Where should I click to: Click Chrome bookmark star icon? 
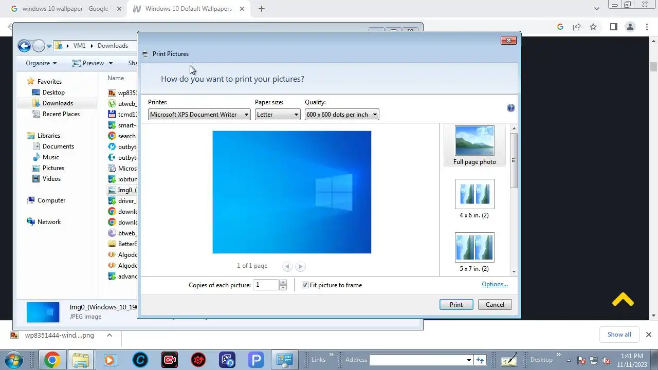(593, 27)
